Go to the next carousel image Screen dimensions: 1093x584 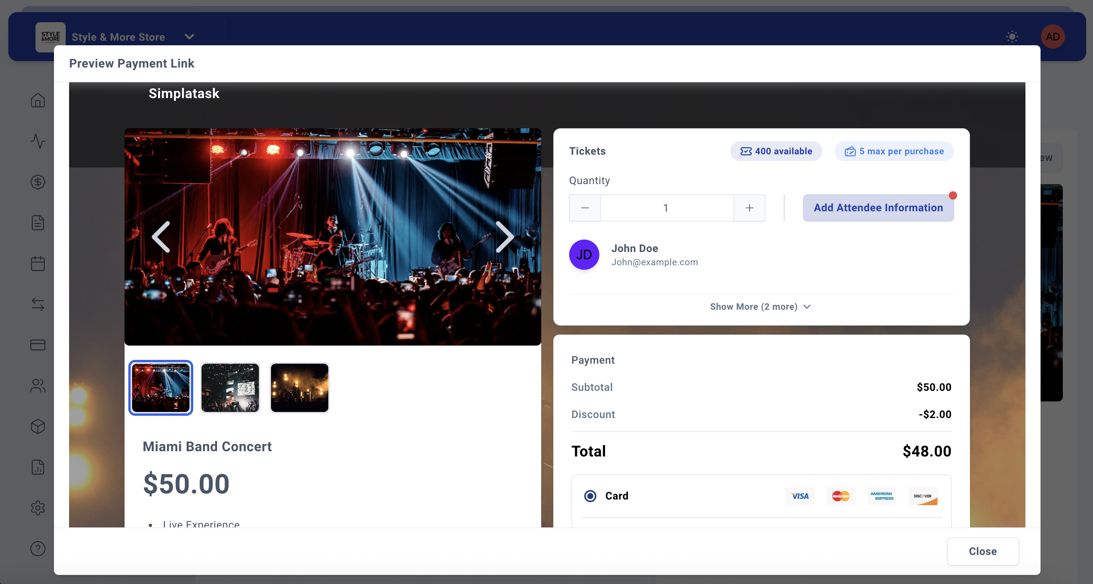(x=505, y=237)
